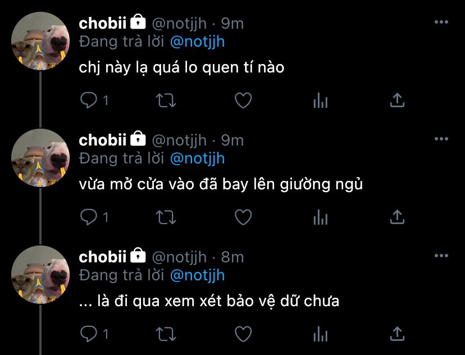Like the 'là đi qua xem xét' tweet
The image size is (465, 355).
coord(243,334)
